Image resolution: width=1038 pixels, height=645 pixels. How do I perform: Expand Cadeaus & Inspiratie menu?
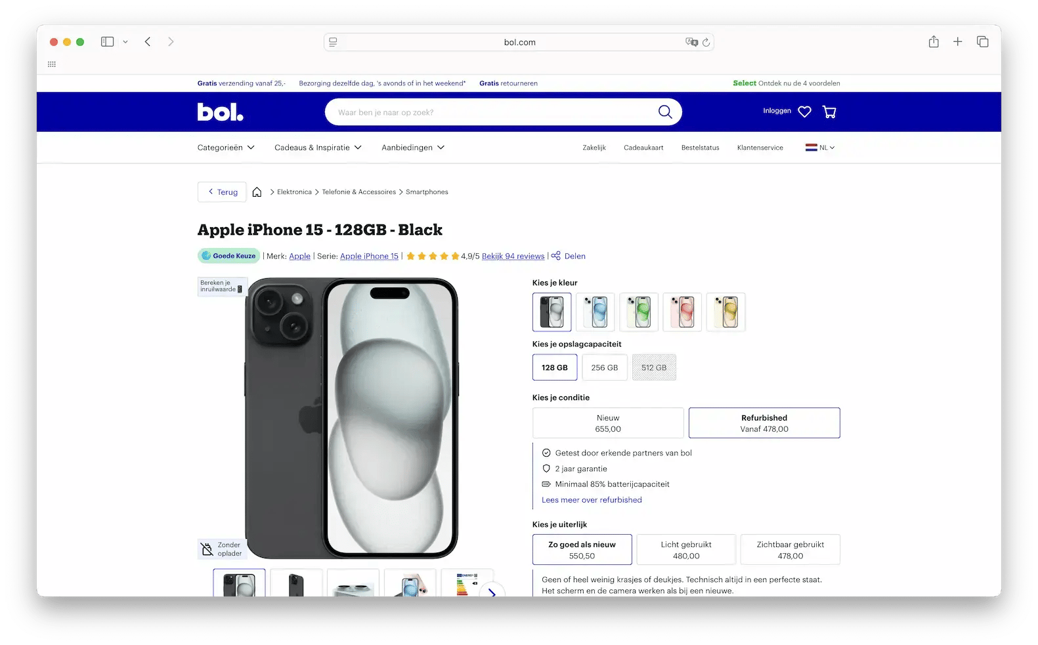click(x=318, y=148)
